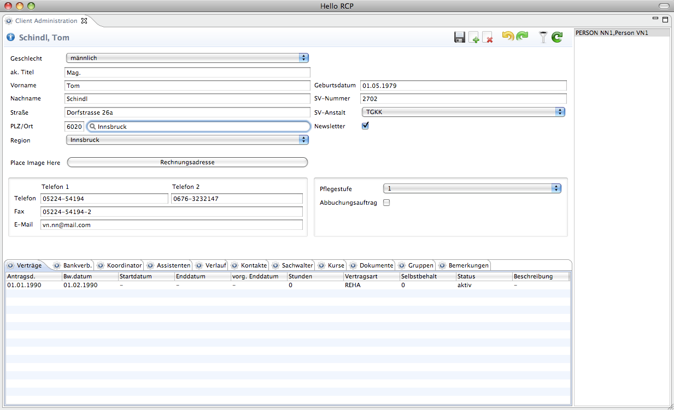Select PERSON NN1,Person VN1 in the list
Image resolution: width=674 pixels, height=410 pixels.
pos(623,33)
